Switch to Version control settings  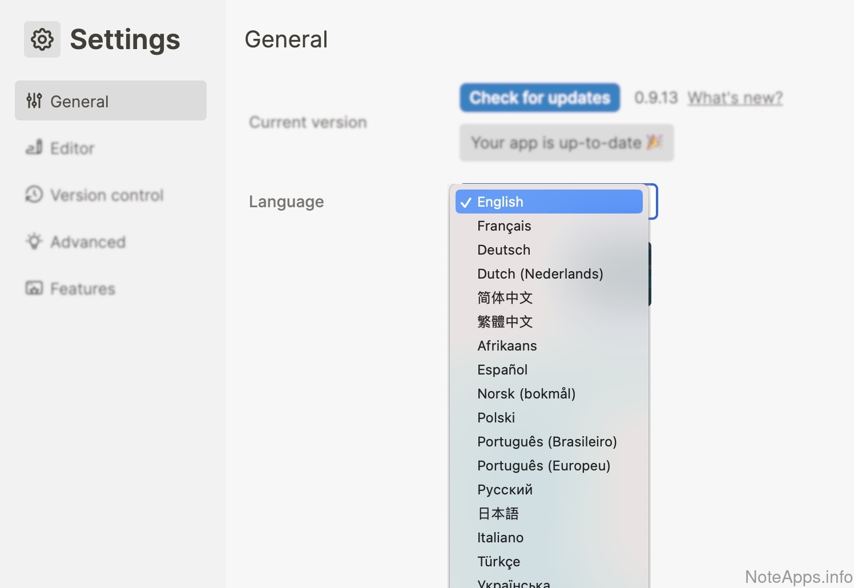(x=107, y=195)
